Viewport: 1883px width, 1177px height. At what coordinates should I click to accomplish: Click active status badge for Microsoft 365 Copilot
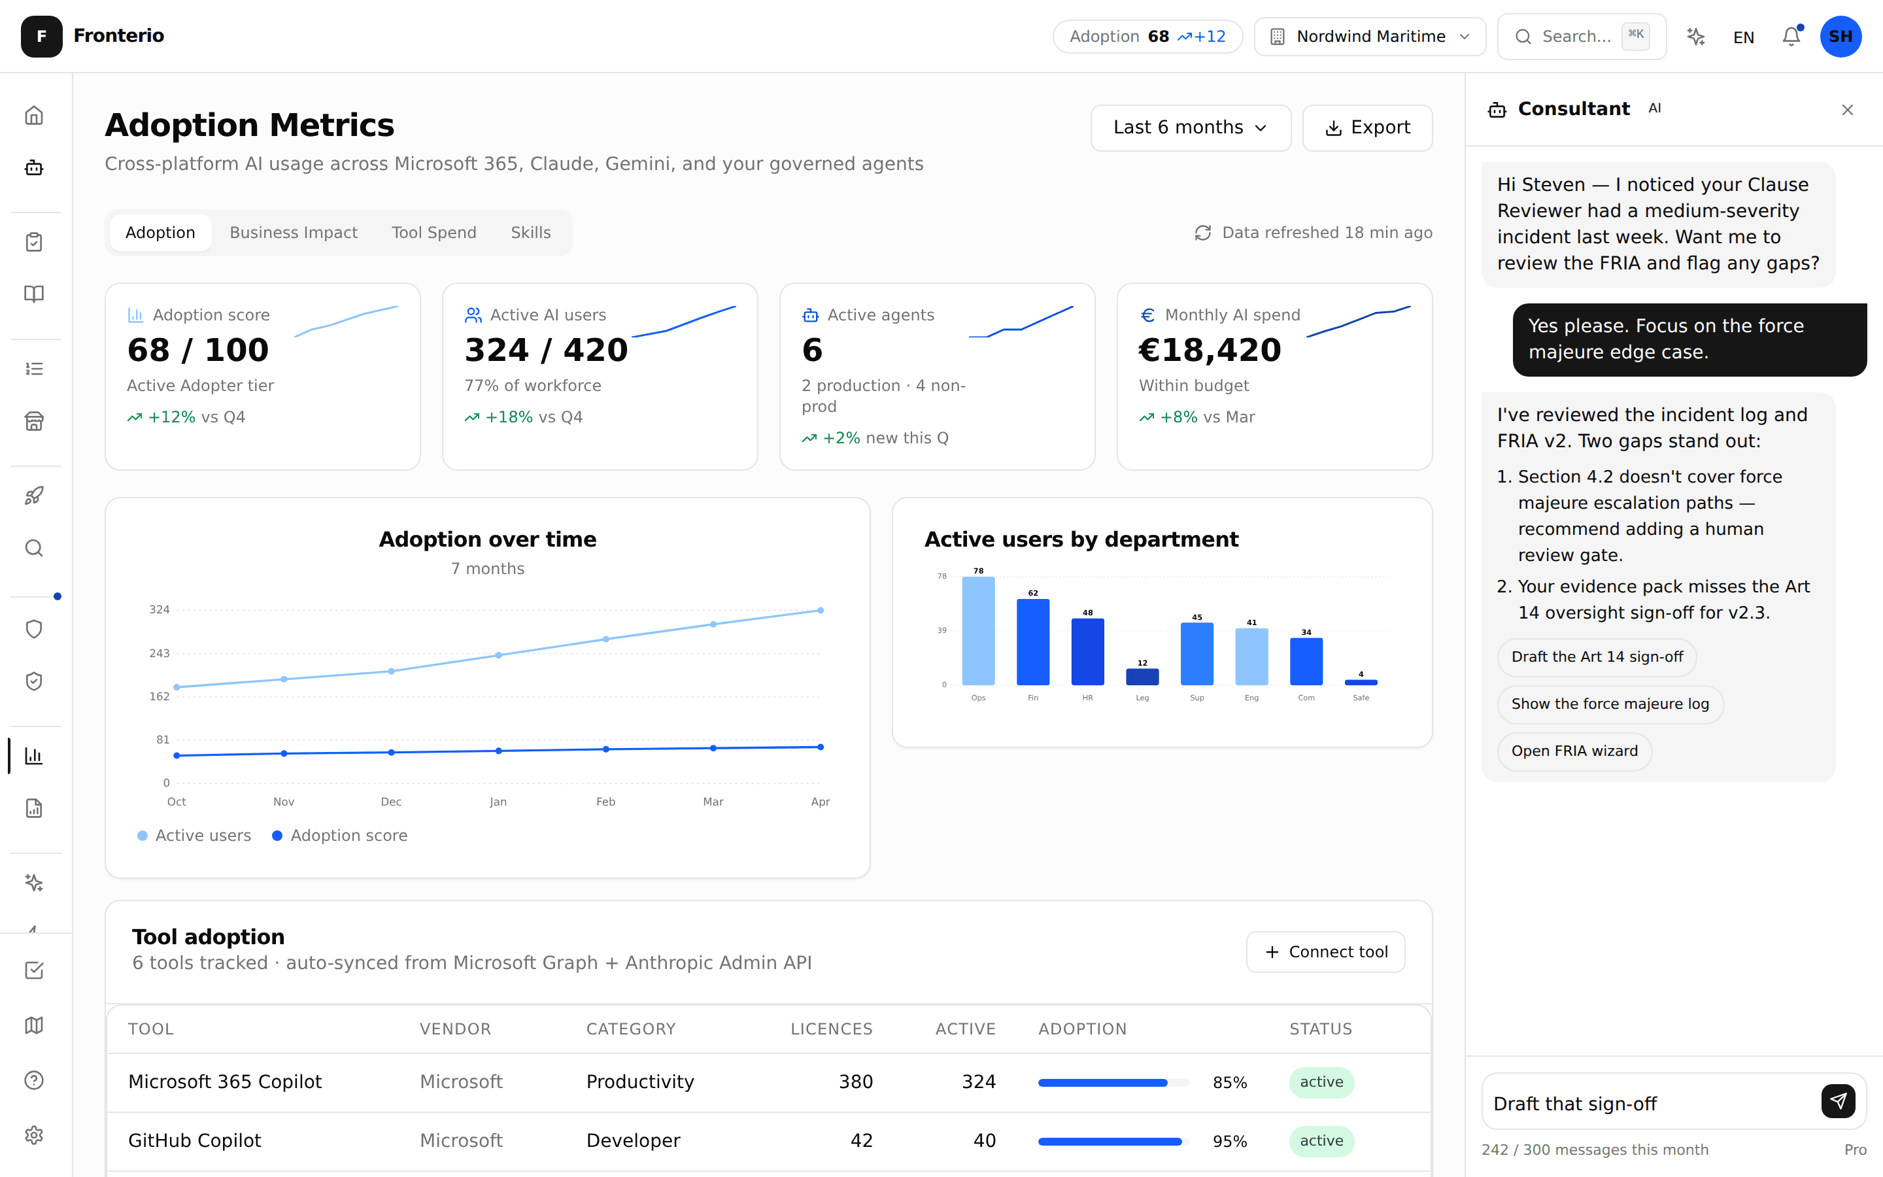click(1321, 1082)
